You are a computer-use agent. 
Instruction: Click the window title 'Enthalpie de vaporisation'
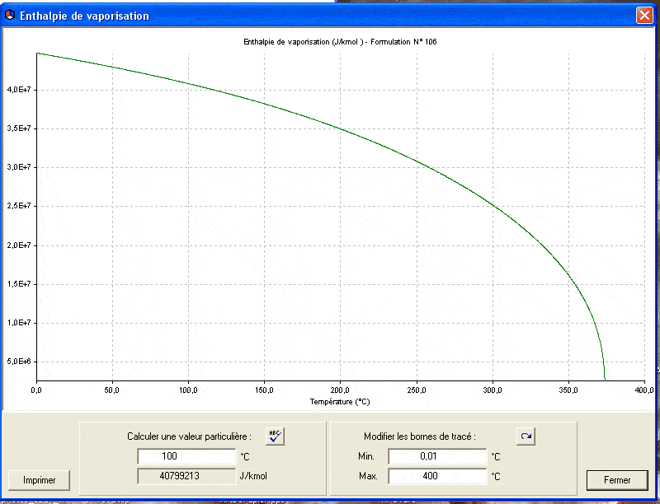click(85, 16)
